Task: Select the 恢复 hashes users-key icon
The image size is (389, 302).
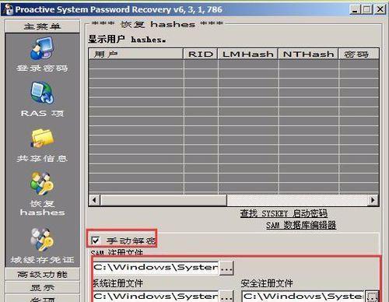Action: (x=42, y=184)
